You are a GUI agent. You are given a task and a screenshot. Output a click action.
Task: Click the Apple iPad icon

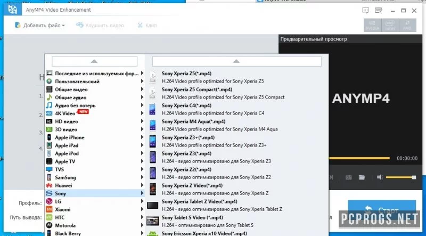(49, 145)
